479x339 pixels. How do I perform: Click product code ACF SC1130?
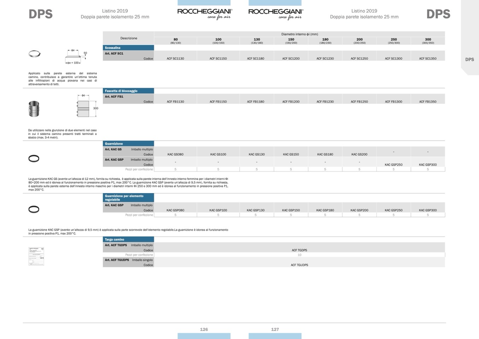[175, 59]
